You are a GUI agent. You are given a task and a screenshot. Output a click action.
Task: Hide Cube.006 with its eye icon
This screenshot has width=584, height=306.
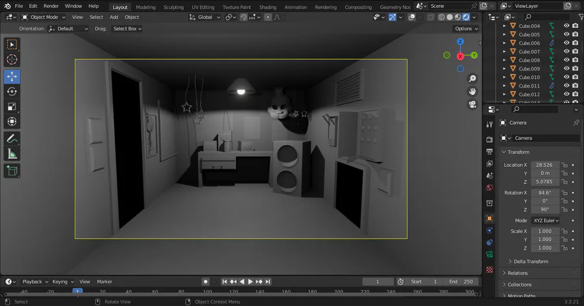tap(566, 43)
